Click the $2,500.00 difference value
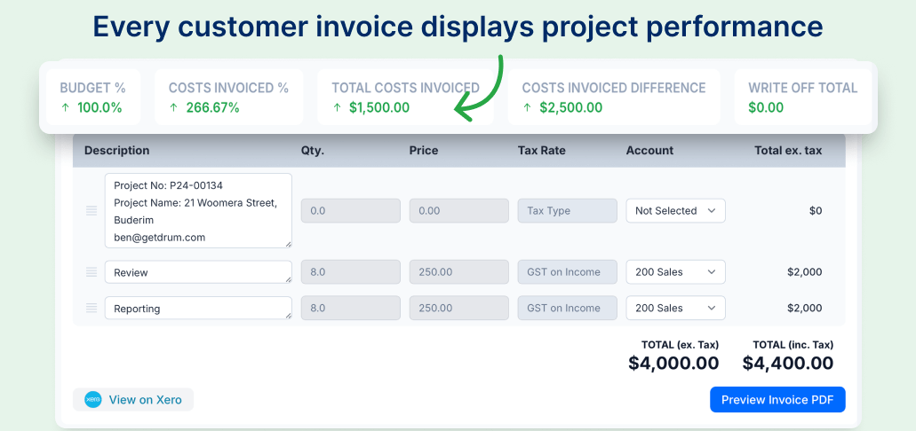Image resolution: width=916 pixels, height=431 pixels. coord(570,107)
